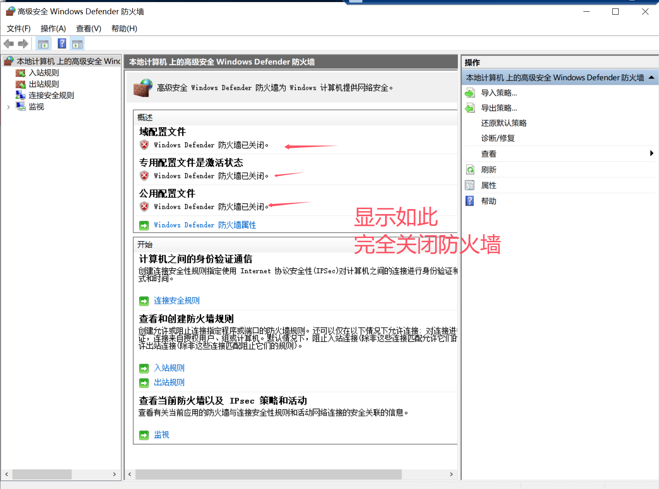Click the red shield under 域配置文件

144,145
